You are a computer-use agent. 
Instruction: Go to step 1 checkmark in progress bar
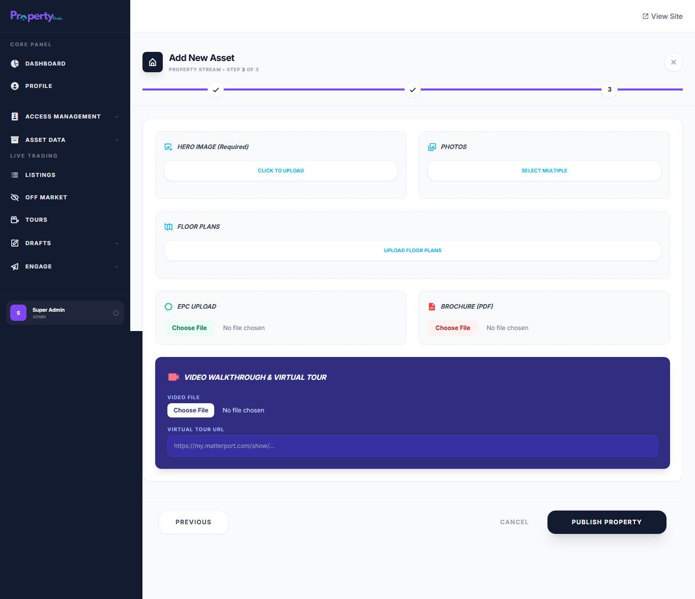point(216,89)
